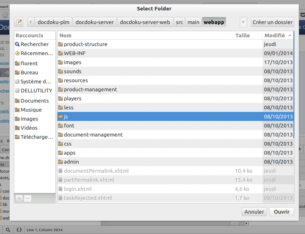The width and height of the screenshot is (305, 234).
Task: Click the Créer un dossier button
Action: [272, 22]
